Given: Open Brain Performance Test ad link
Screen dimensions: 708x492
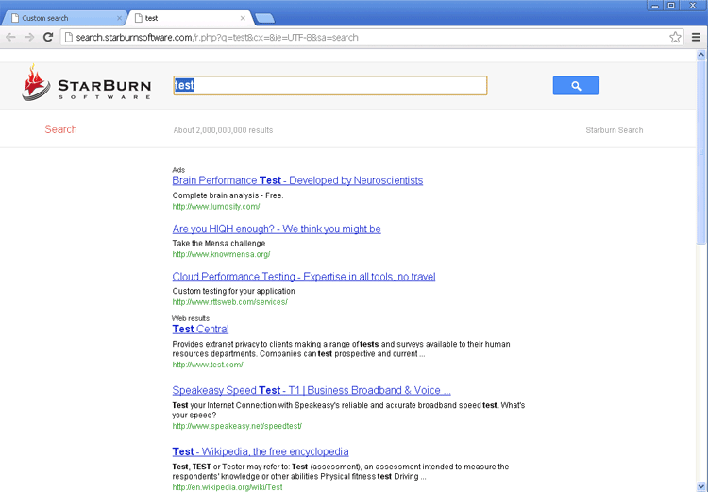Looking at the screenshot, I should (x=297, y=180).
